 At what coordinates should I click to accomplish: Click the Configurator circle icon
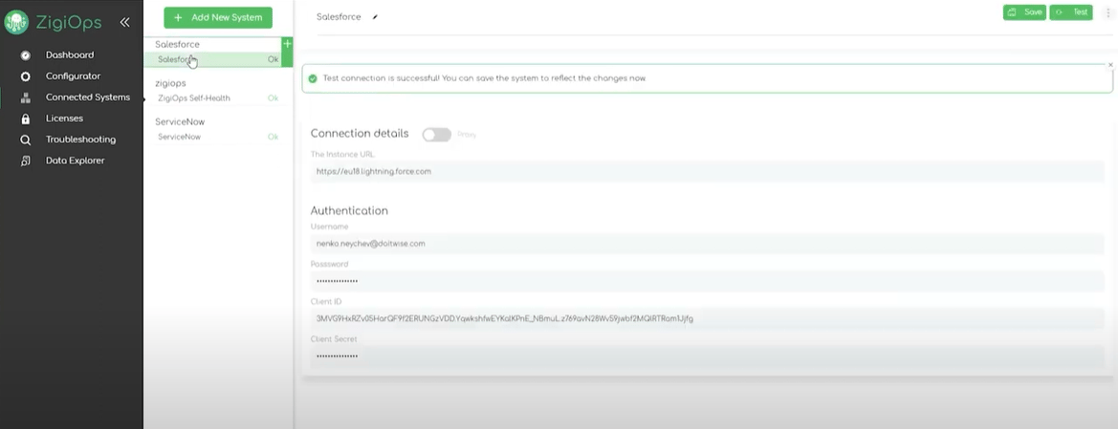(x=26, y=76)
